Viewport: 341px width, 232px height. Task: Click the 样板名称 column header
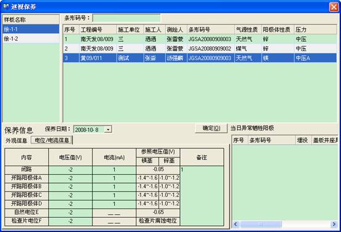[x=31, y=20]
